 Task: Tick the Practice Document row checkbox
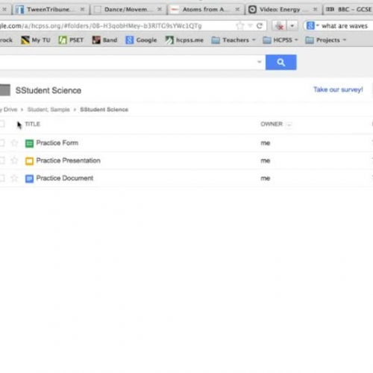(x=2, y=178)
